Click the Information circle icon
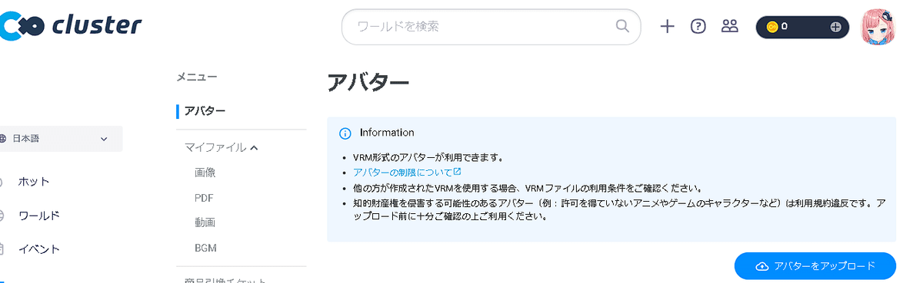This screenshot has height=283, width=923. [x=345, y=133]
